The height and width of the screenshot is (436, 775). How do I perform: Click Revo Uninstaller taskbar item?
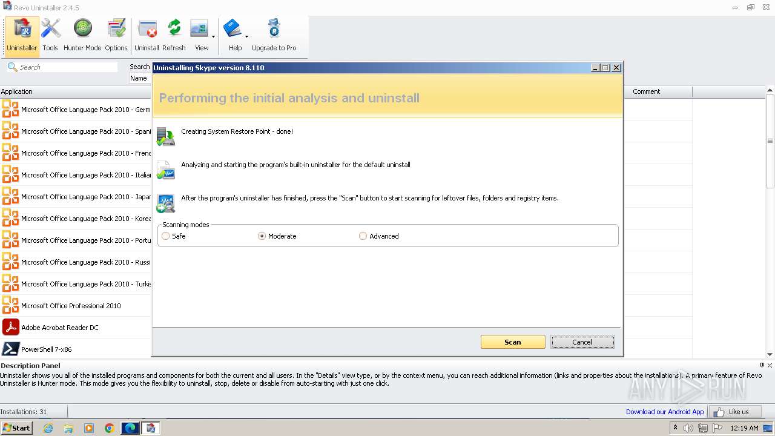click(x=151, y=428)
